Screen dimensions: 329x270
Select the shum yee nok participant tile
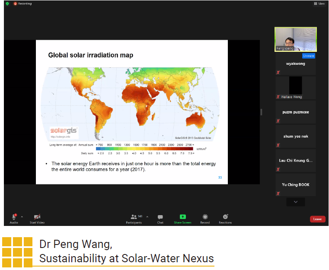click(x=296, y=136)
